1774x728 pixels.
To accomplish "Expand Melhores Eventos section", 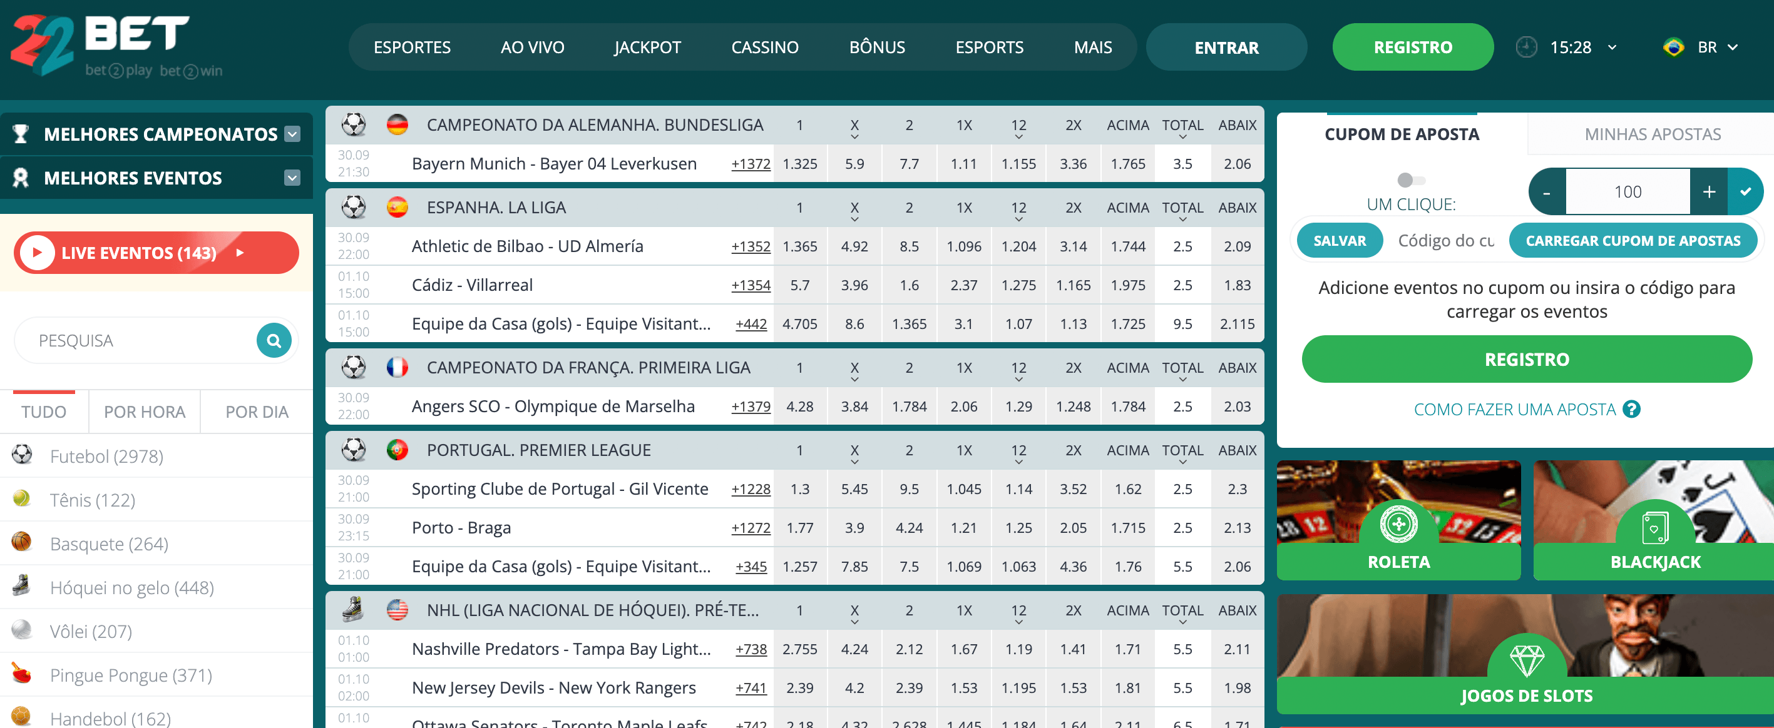I will pyautogui.click(x=293, y=178).
